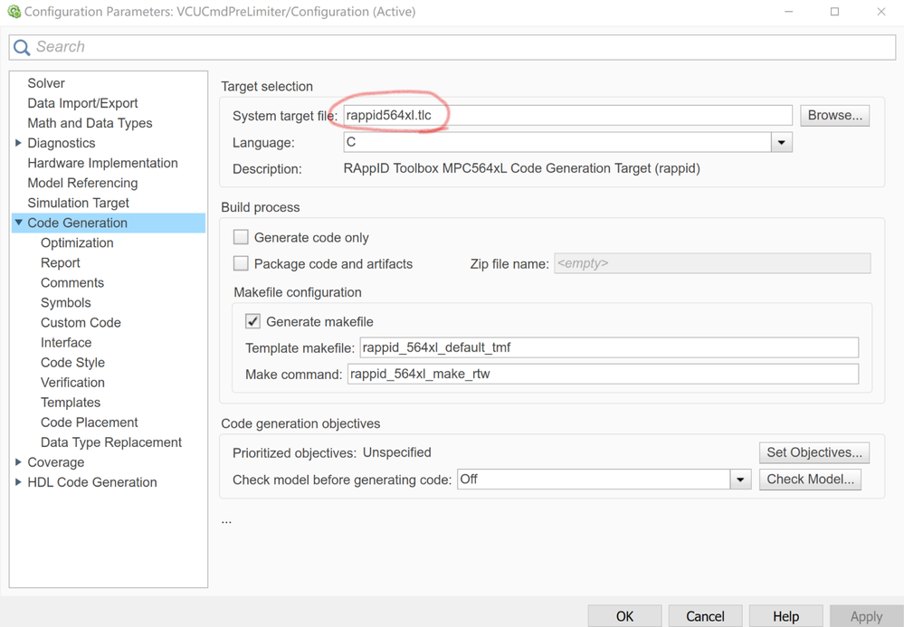
Task: Open Check model before generating code dropdown
Action: tap(740, 480)
